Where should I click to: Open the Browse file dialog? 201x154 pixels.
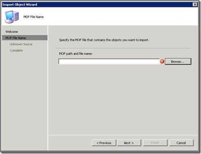178,62
